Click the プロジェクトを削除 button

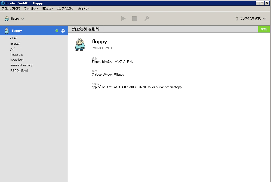coord(86,29)
